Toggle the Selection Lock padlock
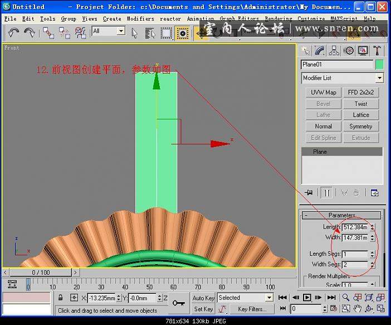Screen dimensions: 391x325 (x=60, y=298)
